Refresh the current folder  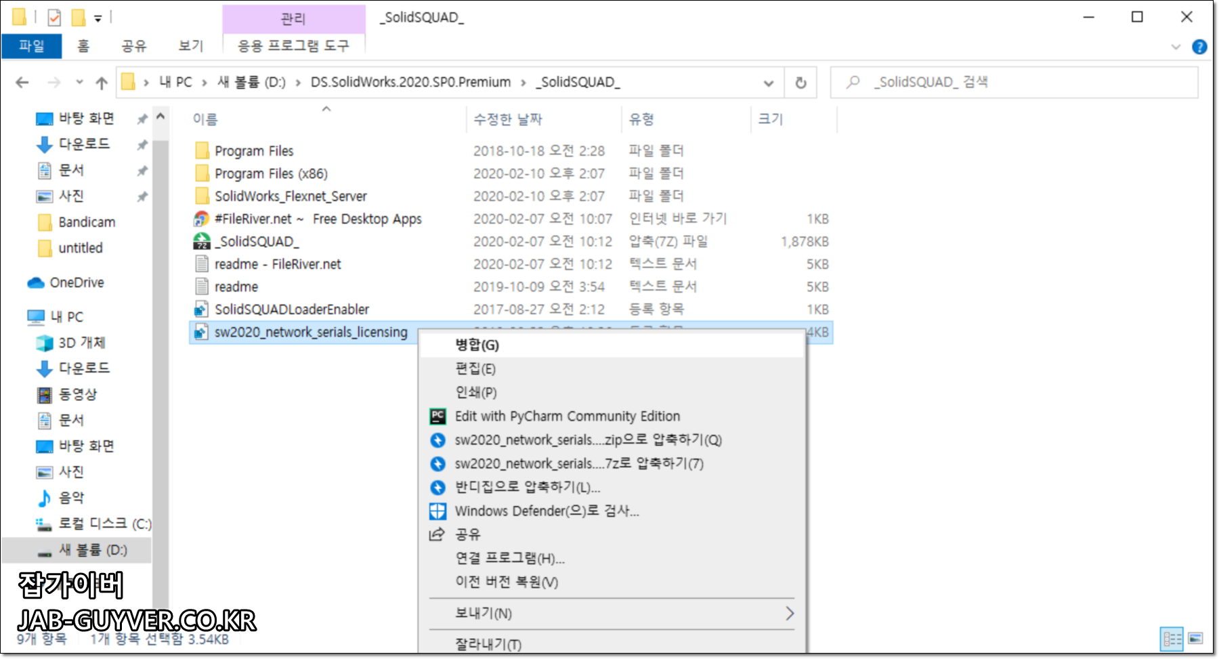click(x=800, y=83)
